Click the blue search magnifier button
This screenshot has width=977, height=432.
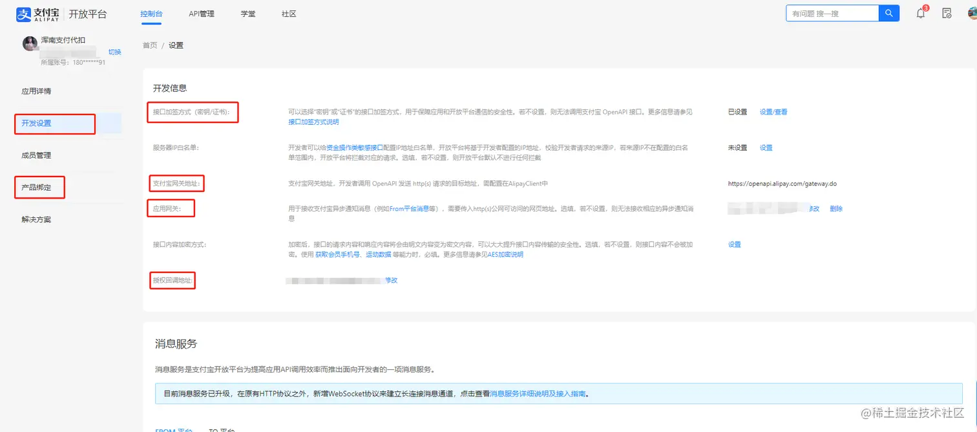click(x=889, y=13)
